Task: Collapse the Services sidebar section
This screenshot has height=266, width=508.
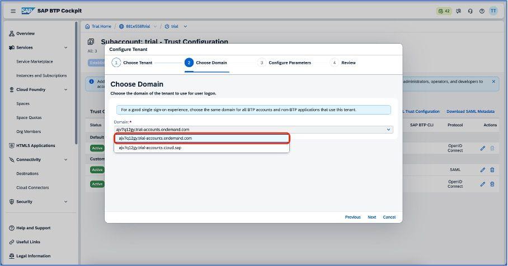Action: click(x=66, y=47)
